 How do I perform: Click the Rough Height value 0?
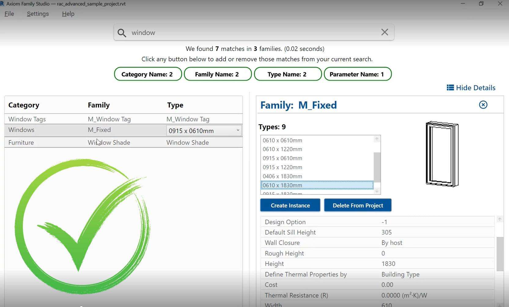pos(383,253)
